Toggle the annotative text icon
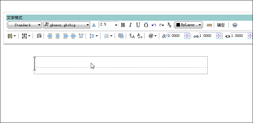 [x=94, y=25]
